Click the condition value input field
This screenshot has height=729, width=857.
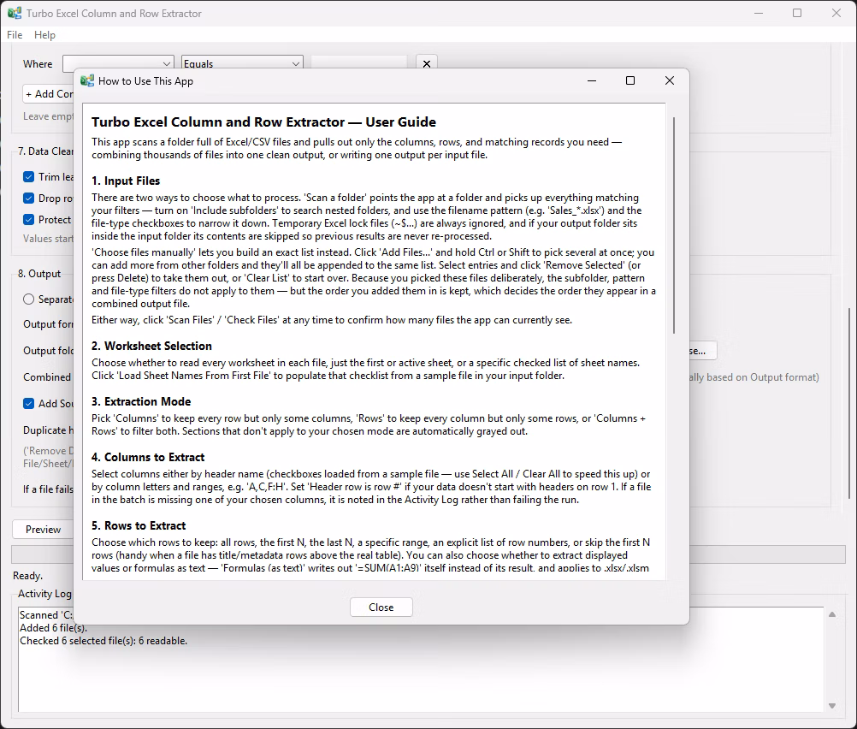(359, 62)
